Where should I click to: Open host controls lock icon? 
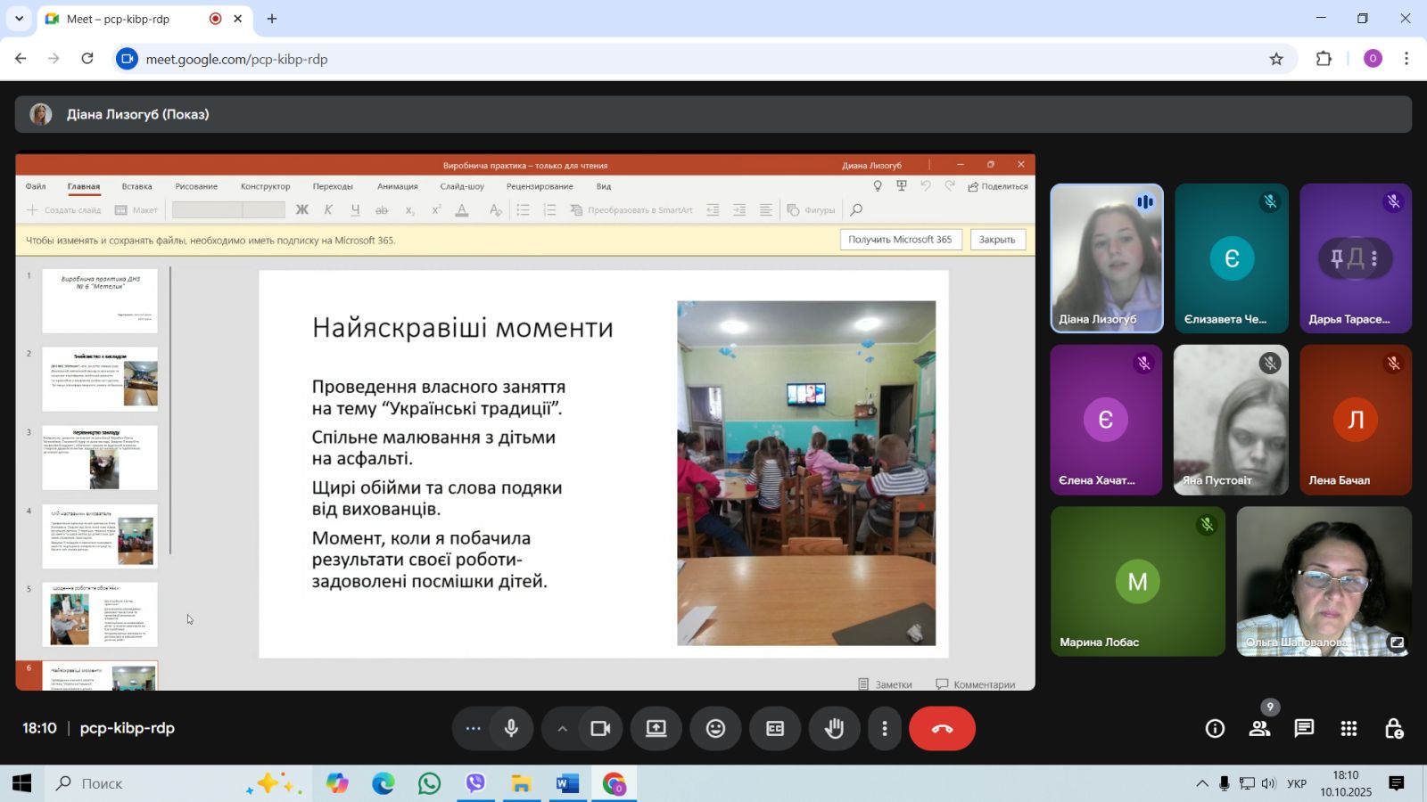1393,729
